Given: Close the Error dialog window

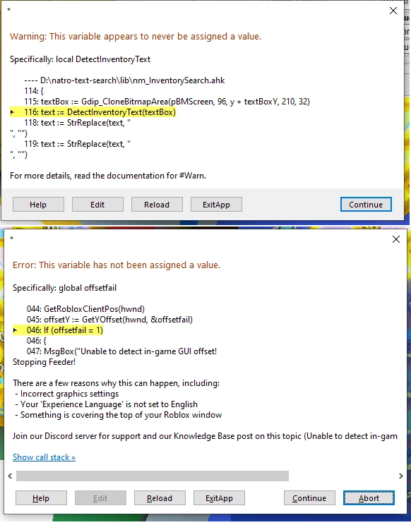Looking at the screenshot, I should 396,239.
